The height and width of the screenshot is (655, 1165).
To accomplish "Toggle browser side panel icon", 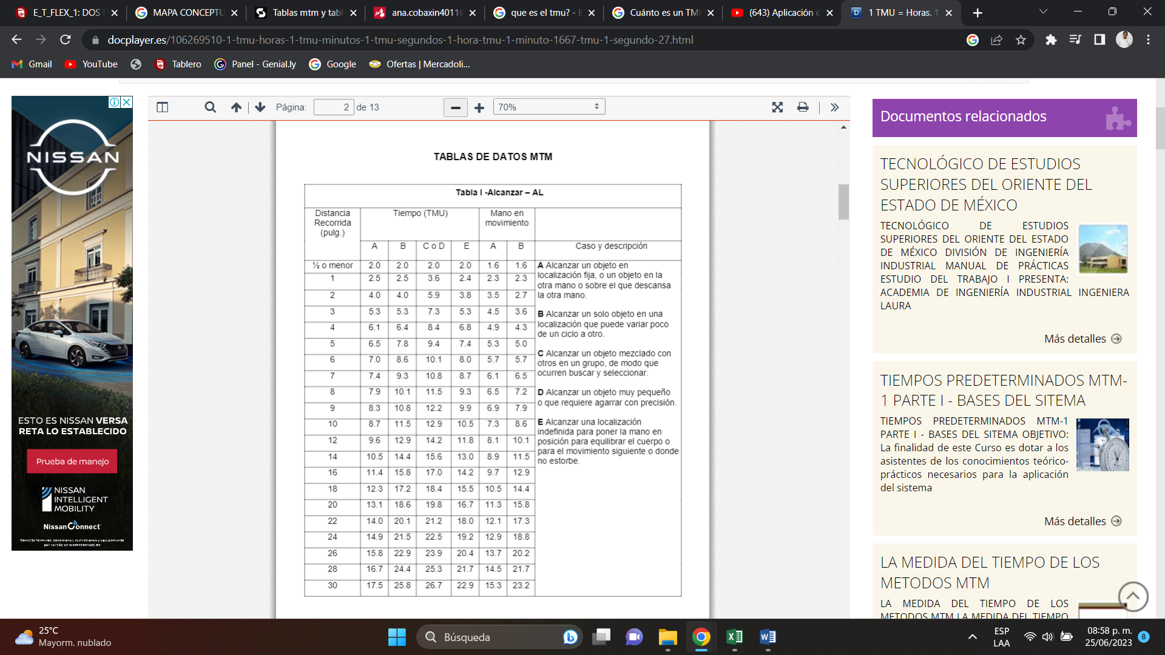I will [1099, 40].
